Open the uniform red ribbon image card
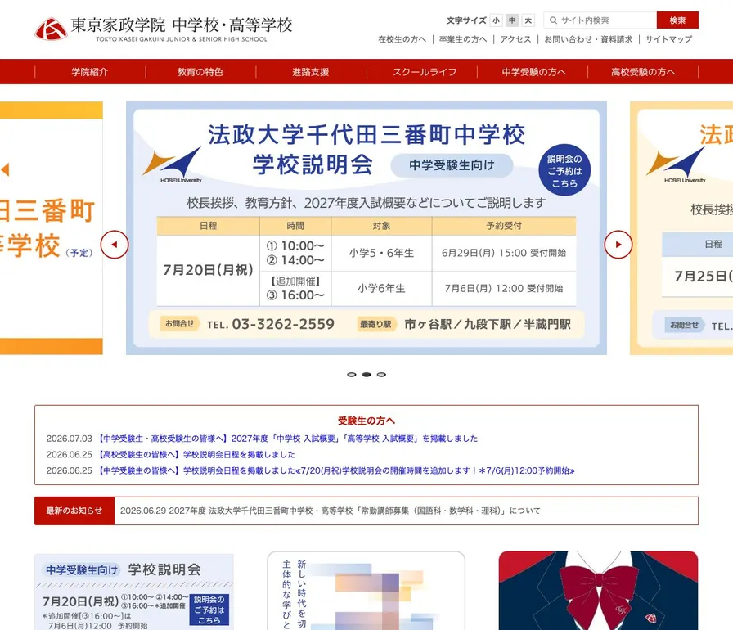The width and height of the screenshot is (733, 630). pos(598,591)
